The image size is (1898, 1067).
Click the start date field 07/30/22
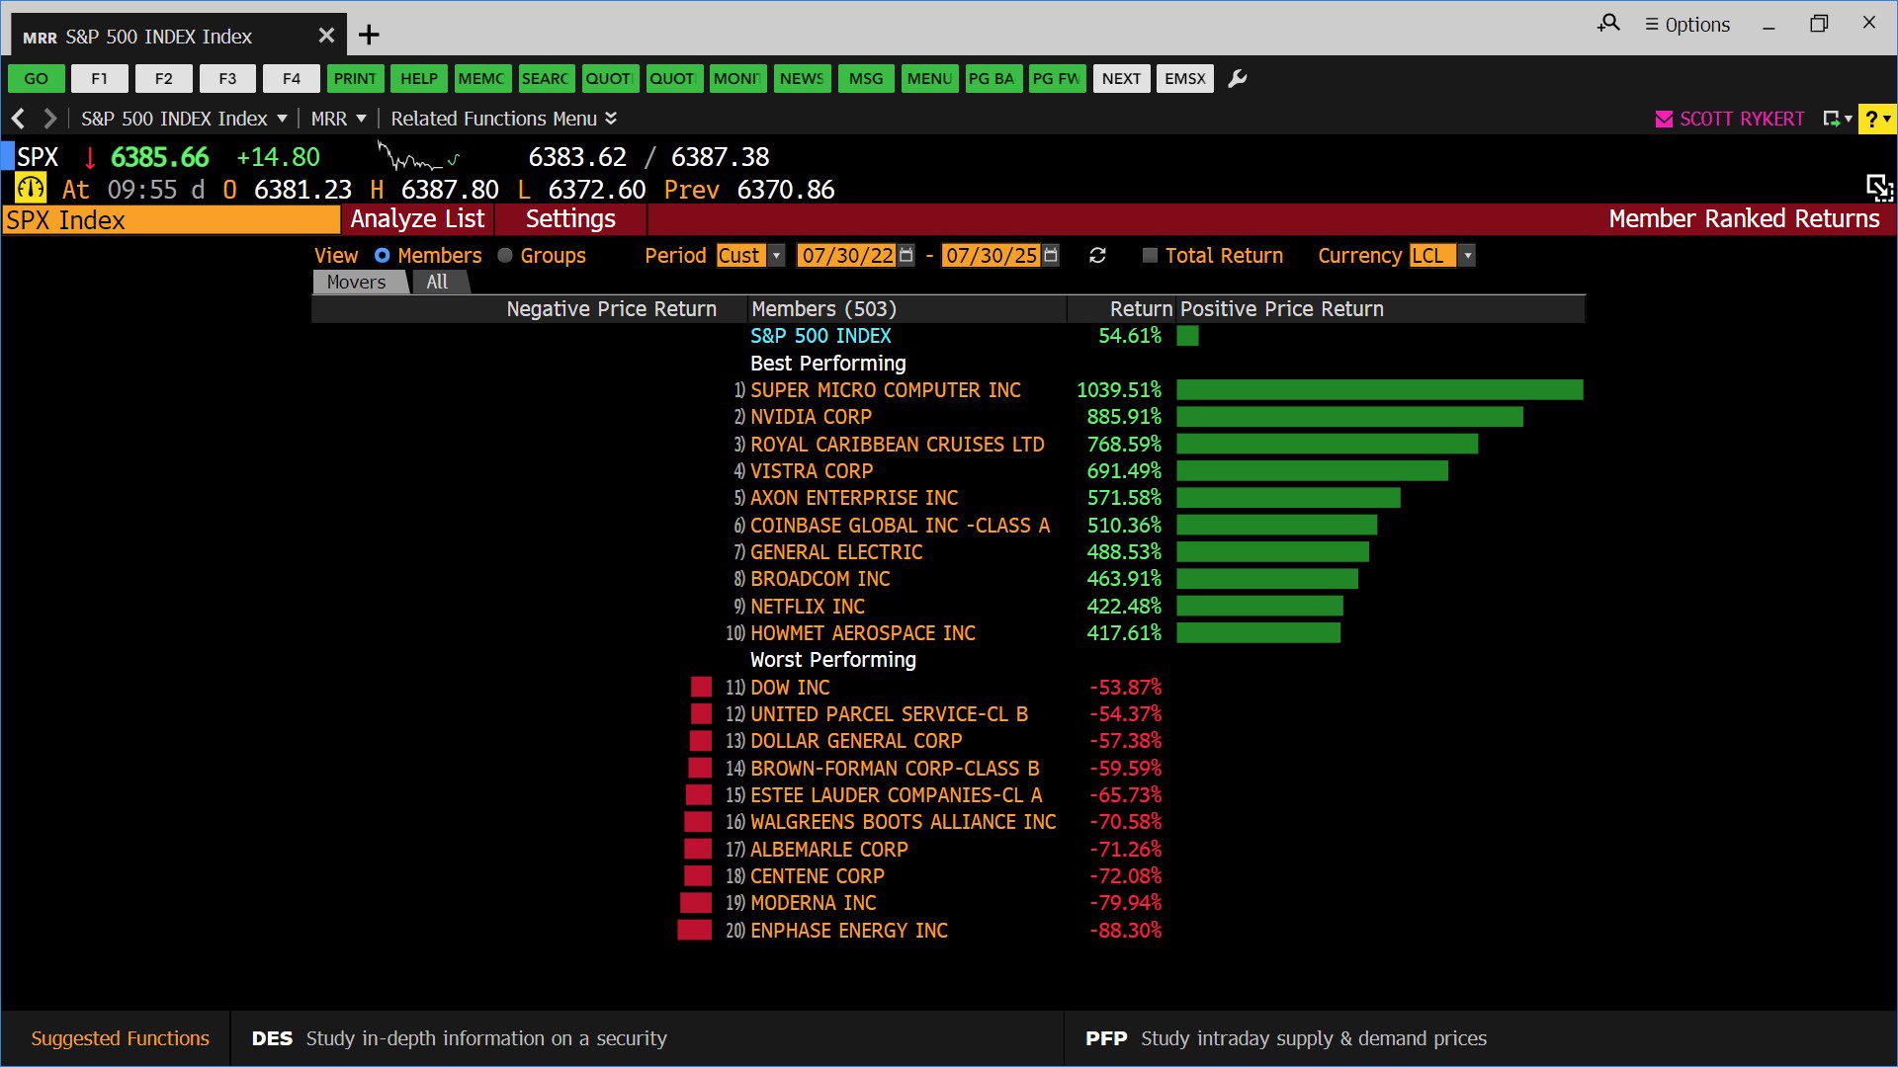[847, 256]
